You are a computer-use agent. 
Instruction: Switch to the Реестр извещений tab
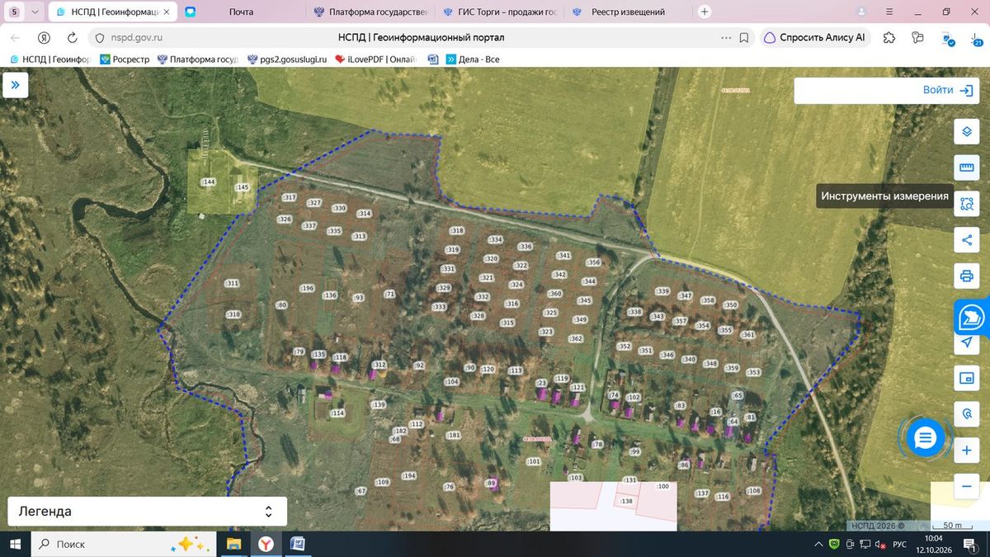click(628, 12)
